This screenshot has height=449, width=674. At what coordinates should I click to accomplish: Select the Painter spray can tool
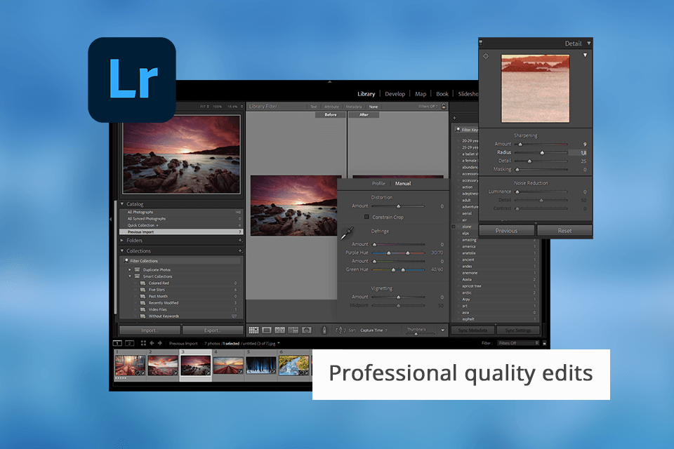tap(324, 330)
